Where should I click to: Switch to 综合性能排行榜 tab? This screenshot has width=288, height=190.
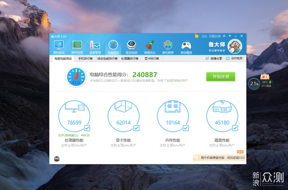(108, 59)
